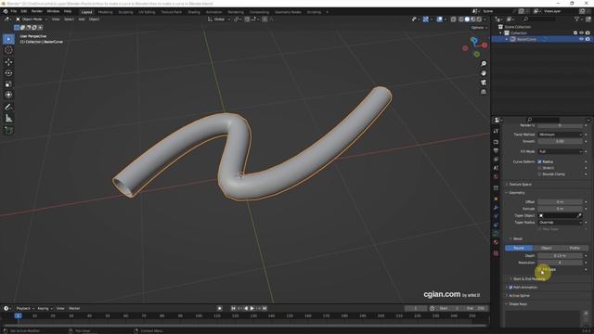Enable the Stretch checkbox
Image resolution: width=594 pixels, height=334 pixels.
point(540,168)
